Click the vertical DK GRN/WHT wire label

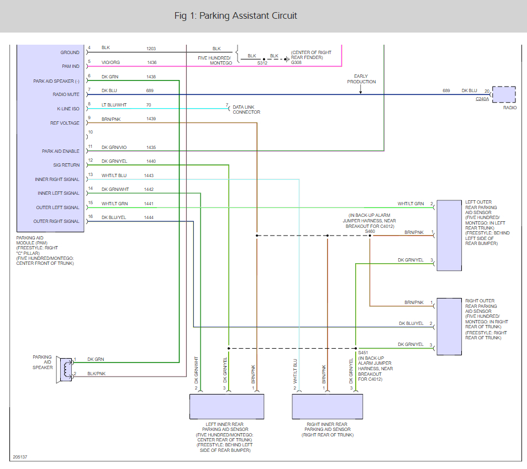click(x=196, y=370)
